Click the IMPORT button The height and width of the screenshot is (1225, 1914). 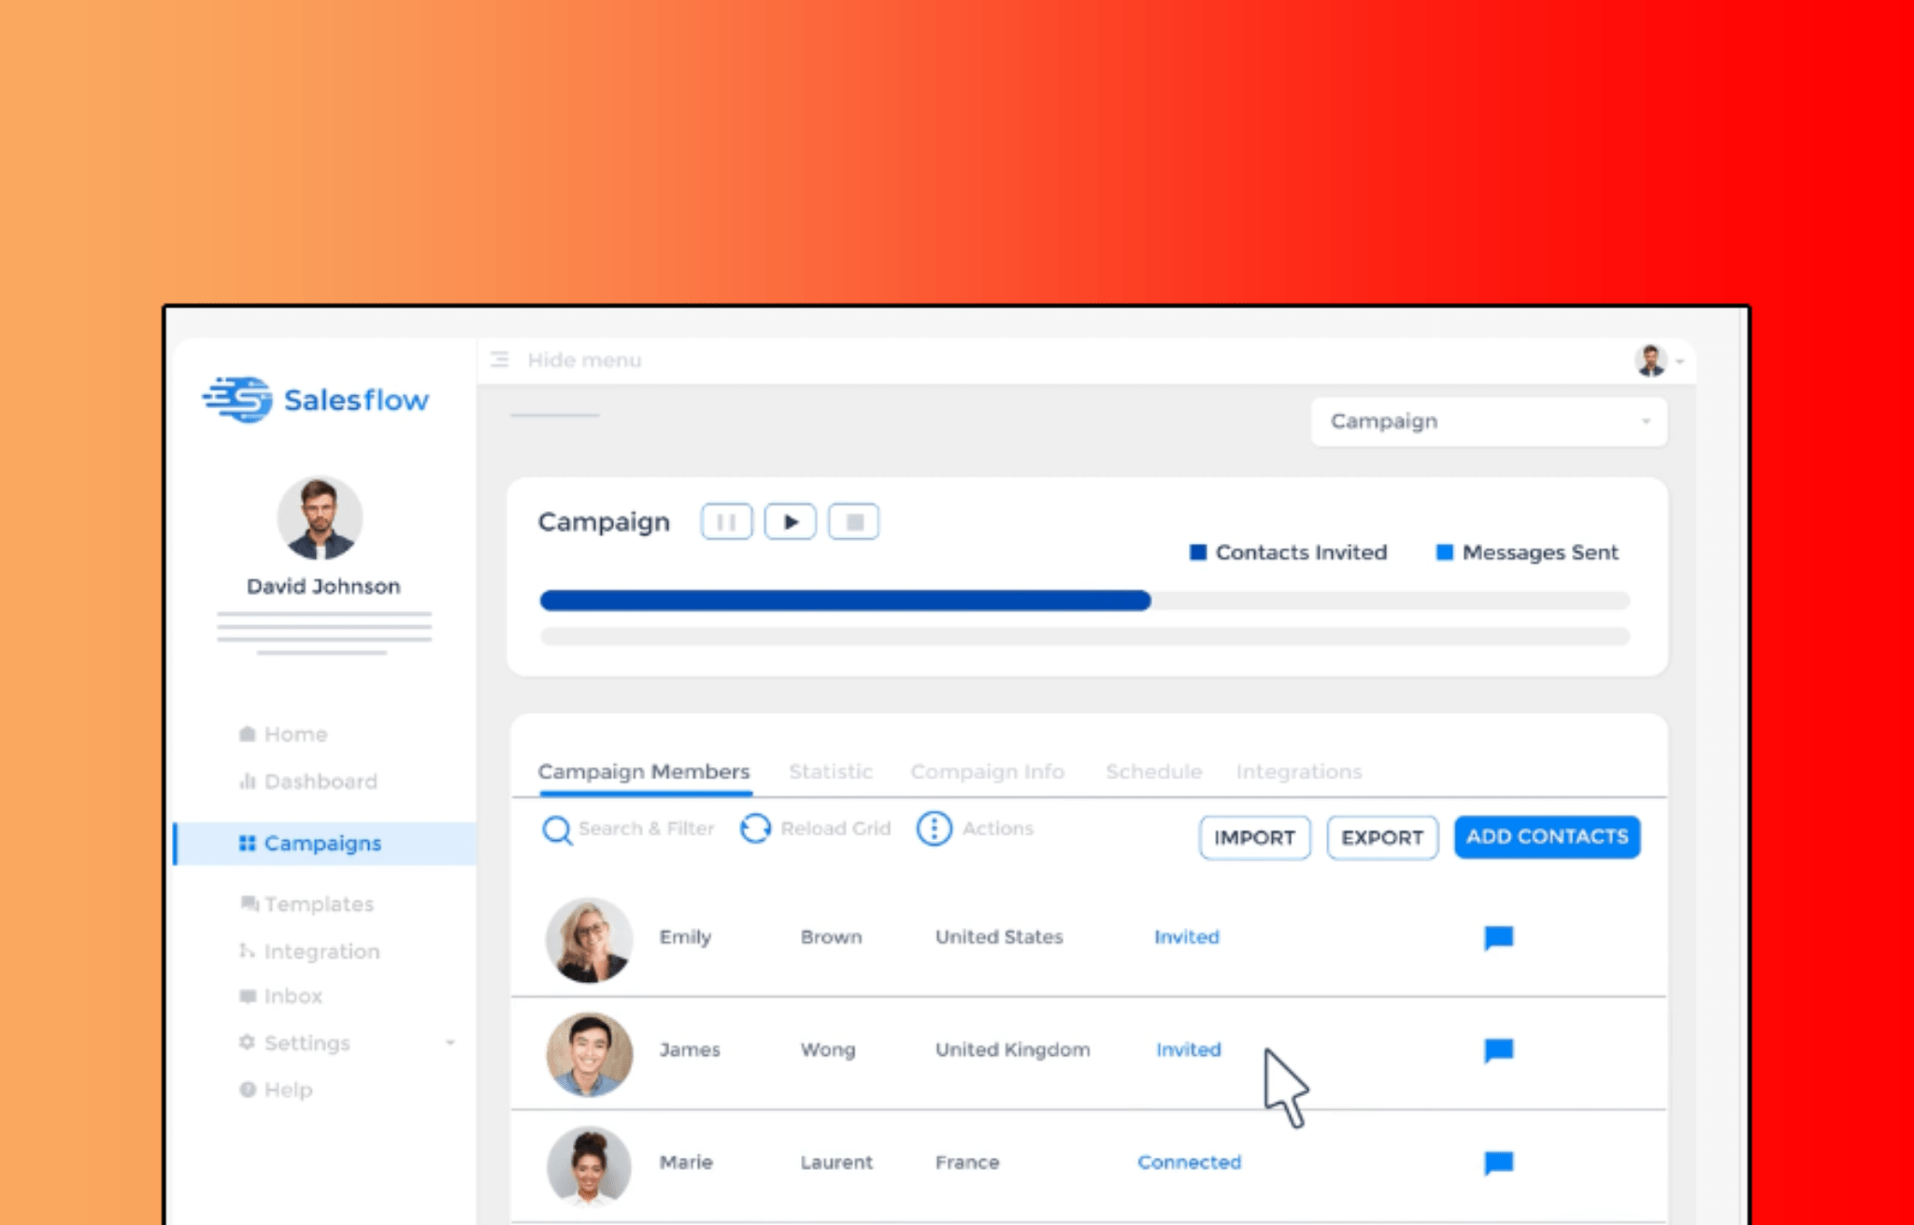coord(1250,835)
